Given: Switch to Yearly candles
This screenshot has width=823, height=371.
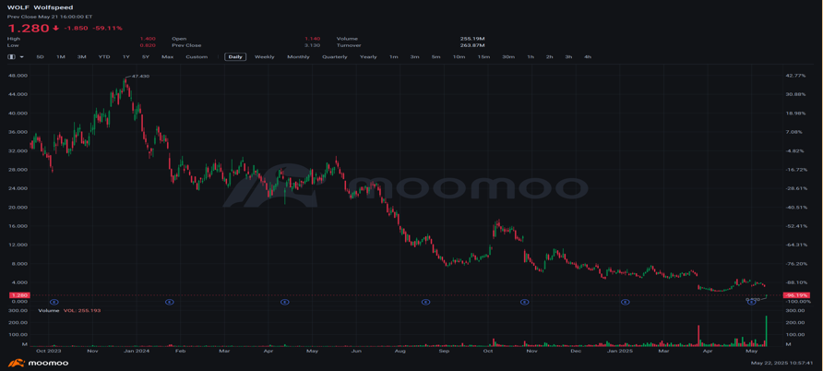Looking at the screenshot, I should tap(368, 56).
